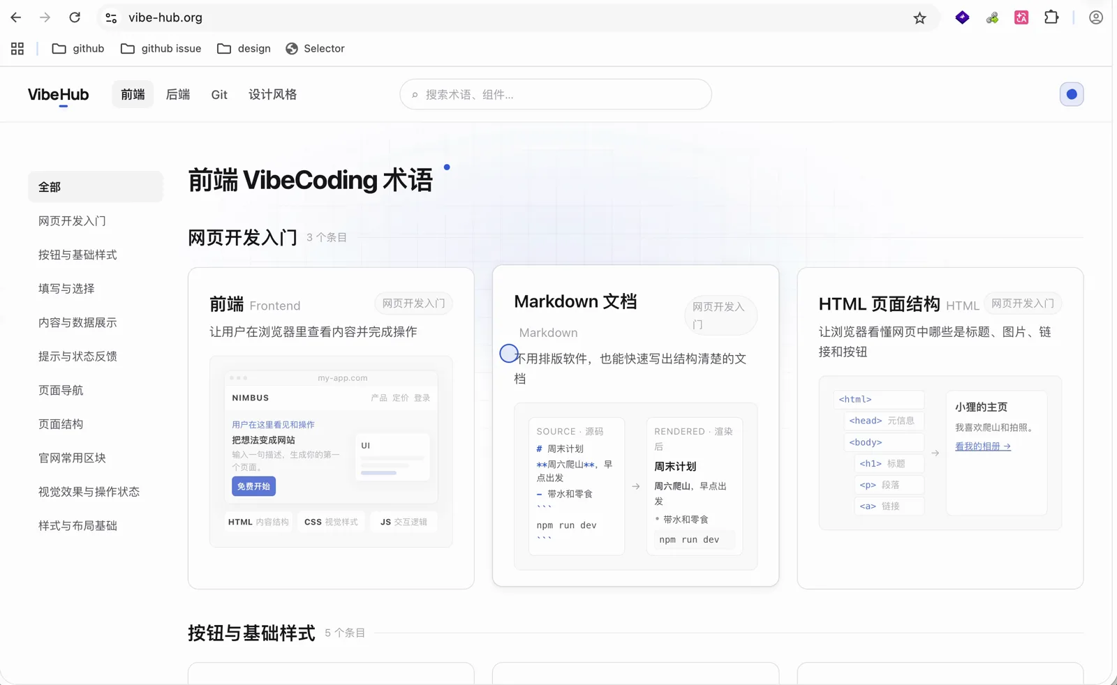Click the NIMBUS brand in preview

(x=251, y=398)
